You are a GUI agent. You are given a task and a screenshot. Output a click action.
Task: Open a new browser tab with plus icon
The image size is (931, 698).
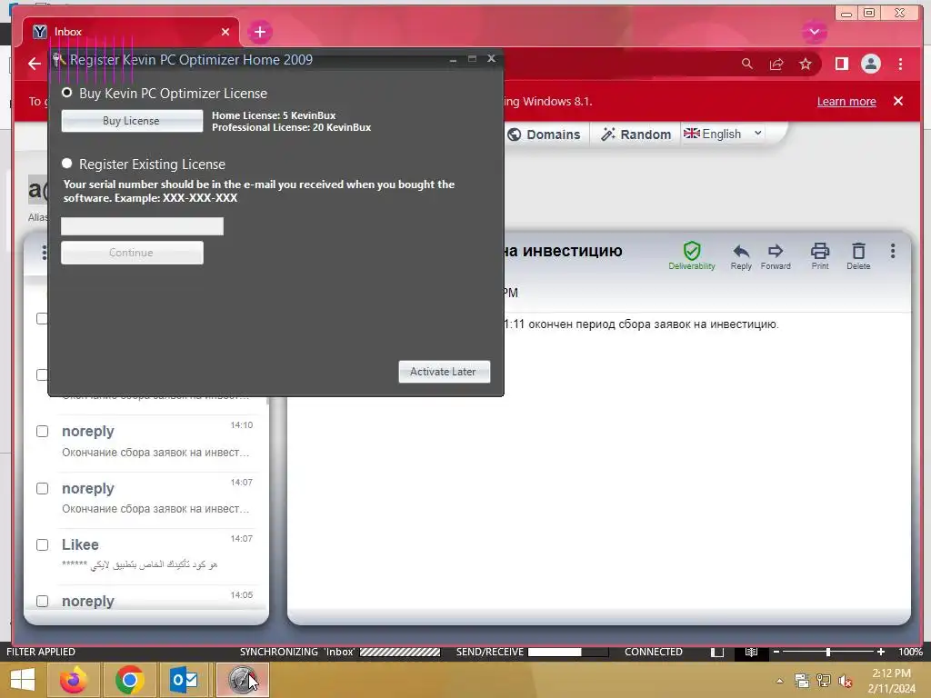259,32
